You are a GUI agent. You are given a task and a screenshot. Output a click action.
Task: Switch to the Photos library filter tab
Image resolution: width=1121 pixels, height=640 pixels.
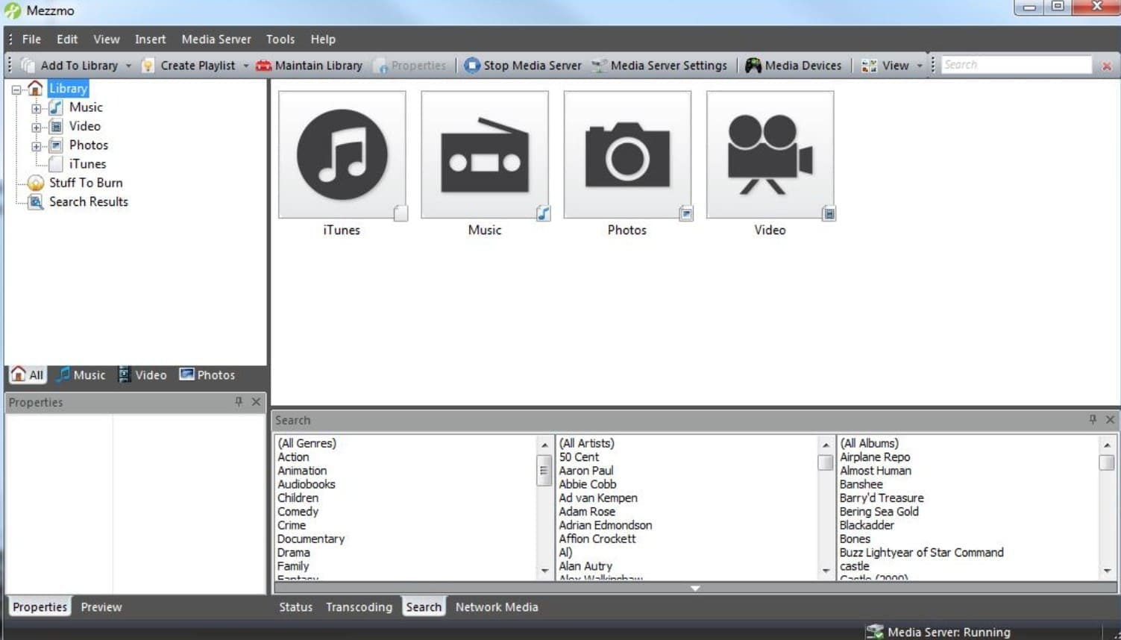(x=207, y=374)
